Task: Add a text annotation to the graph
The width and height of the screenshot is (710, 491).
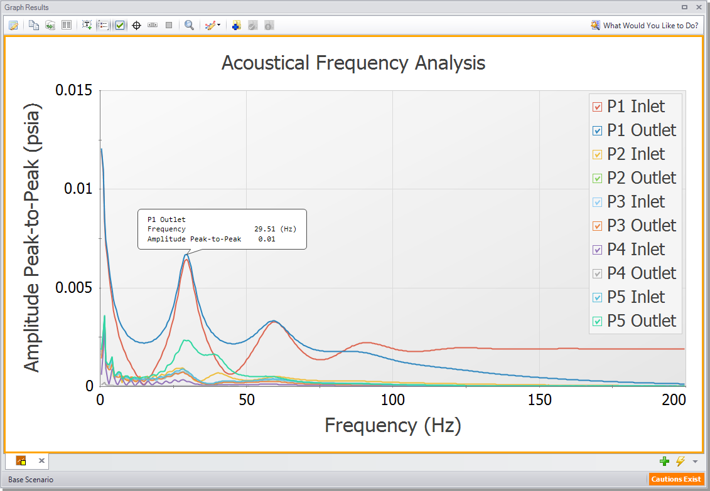Action: click(87, 25)
